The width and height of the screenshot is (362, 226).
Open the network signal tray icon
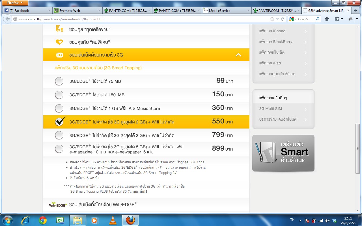coord(321,221)
